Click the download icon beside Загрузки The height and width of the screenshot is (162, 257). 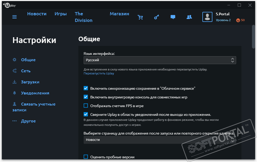(x=15, y=82)
